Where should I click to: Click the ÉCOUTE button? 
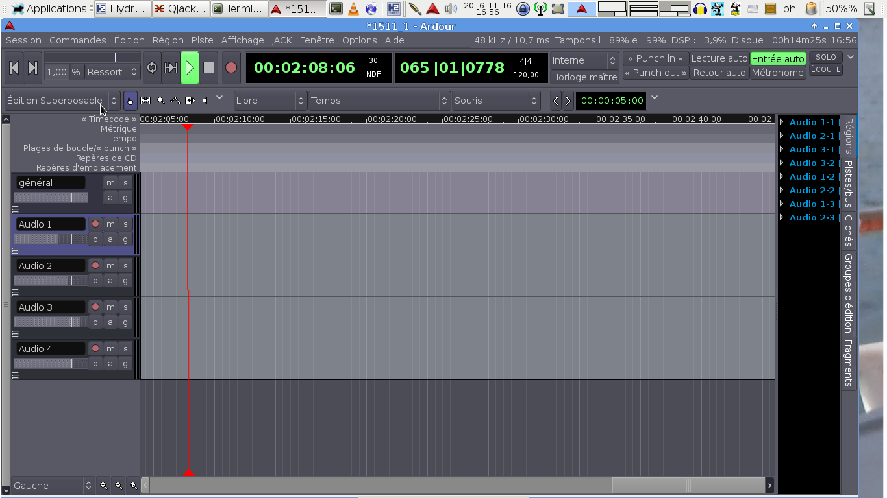tap(825, 69)
